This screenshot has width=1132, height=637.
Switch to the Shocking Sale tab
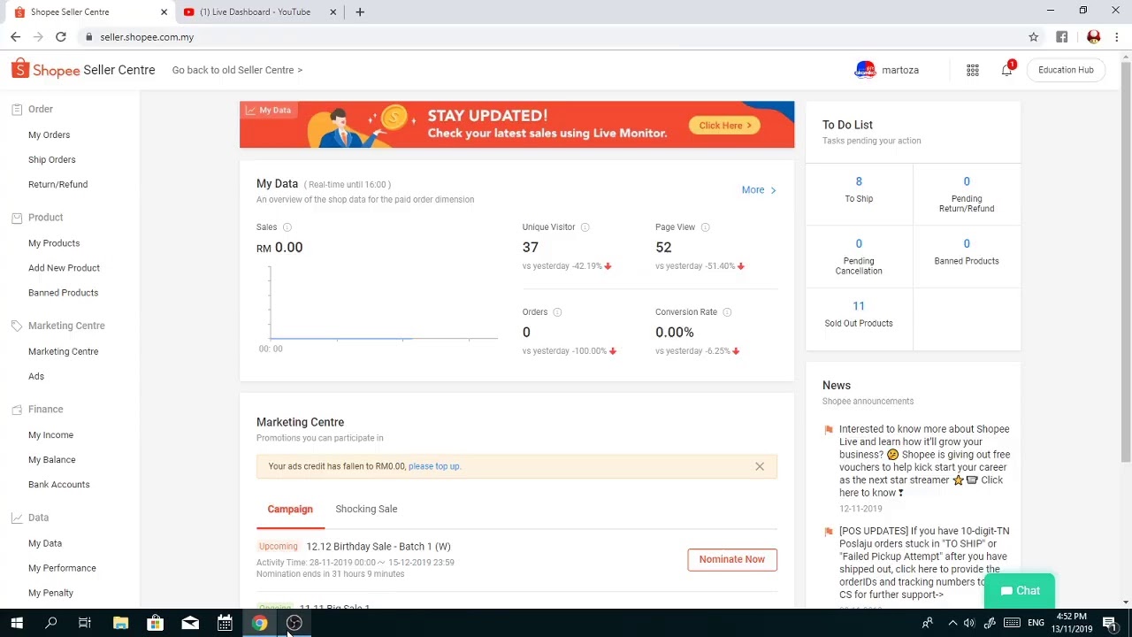pyautogui.click(x=366, y=510)
